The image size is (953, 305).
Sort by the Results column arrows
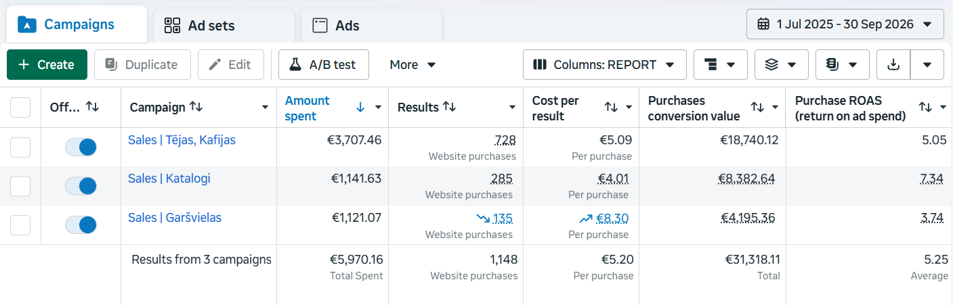449,107
